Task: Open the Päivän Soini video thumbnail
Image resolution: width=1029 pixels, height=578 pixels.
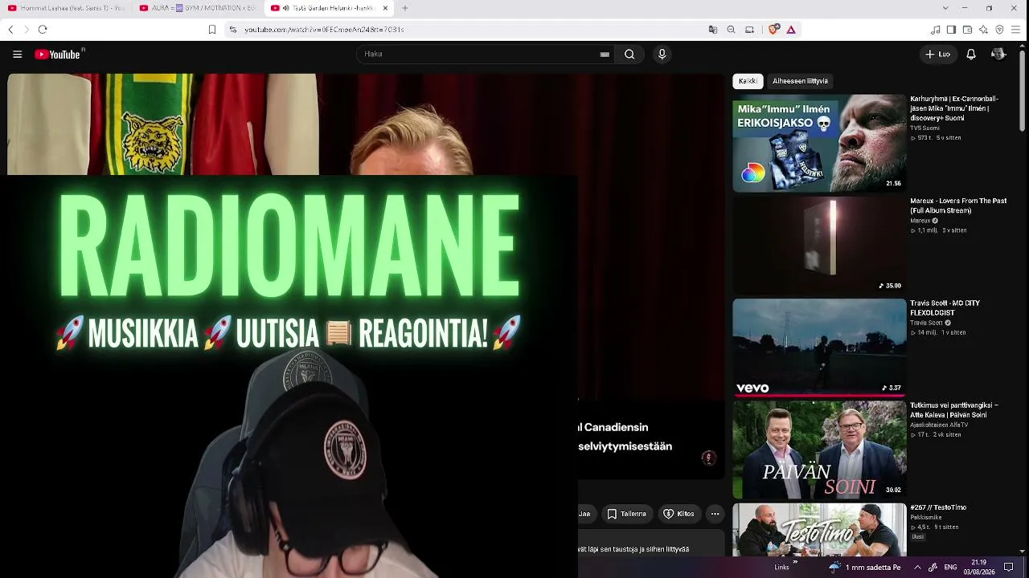Action: tap(819, 450)
